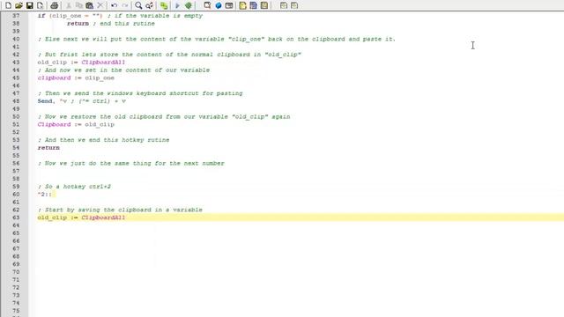Click comment 'And then we end this hotkey'

pos(104,140)
